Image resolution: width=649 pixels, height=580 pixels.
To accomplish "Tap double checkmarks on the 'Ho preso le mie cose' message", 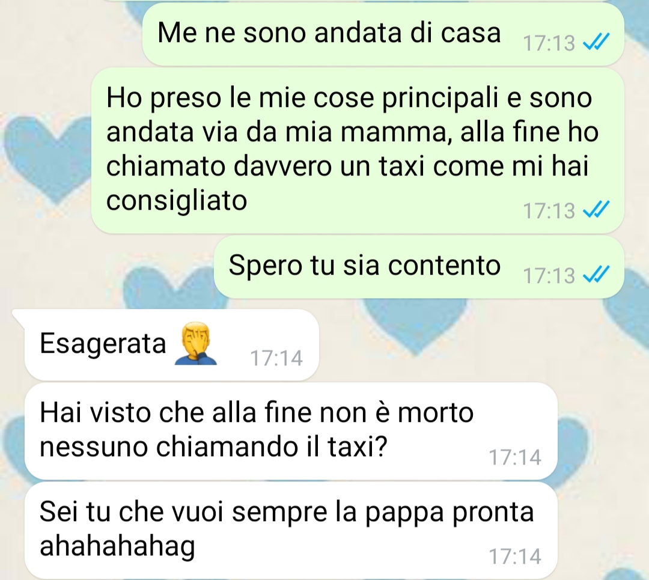I will point(596,210).
